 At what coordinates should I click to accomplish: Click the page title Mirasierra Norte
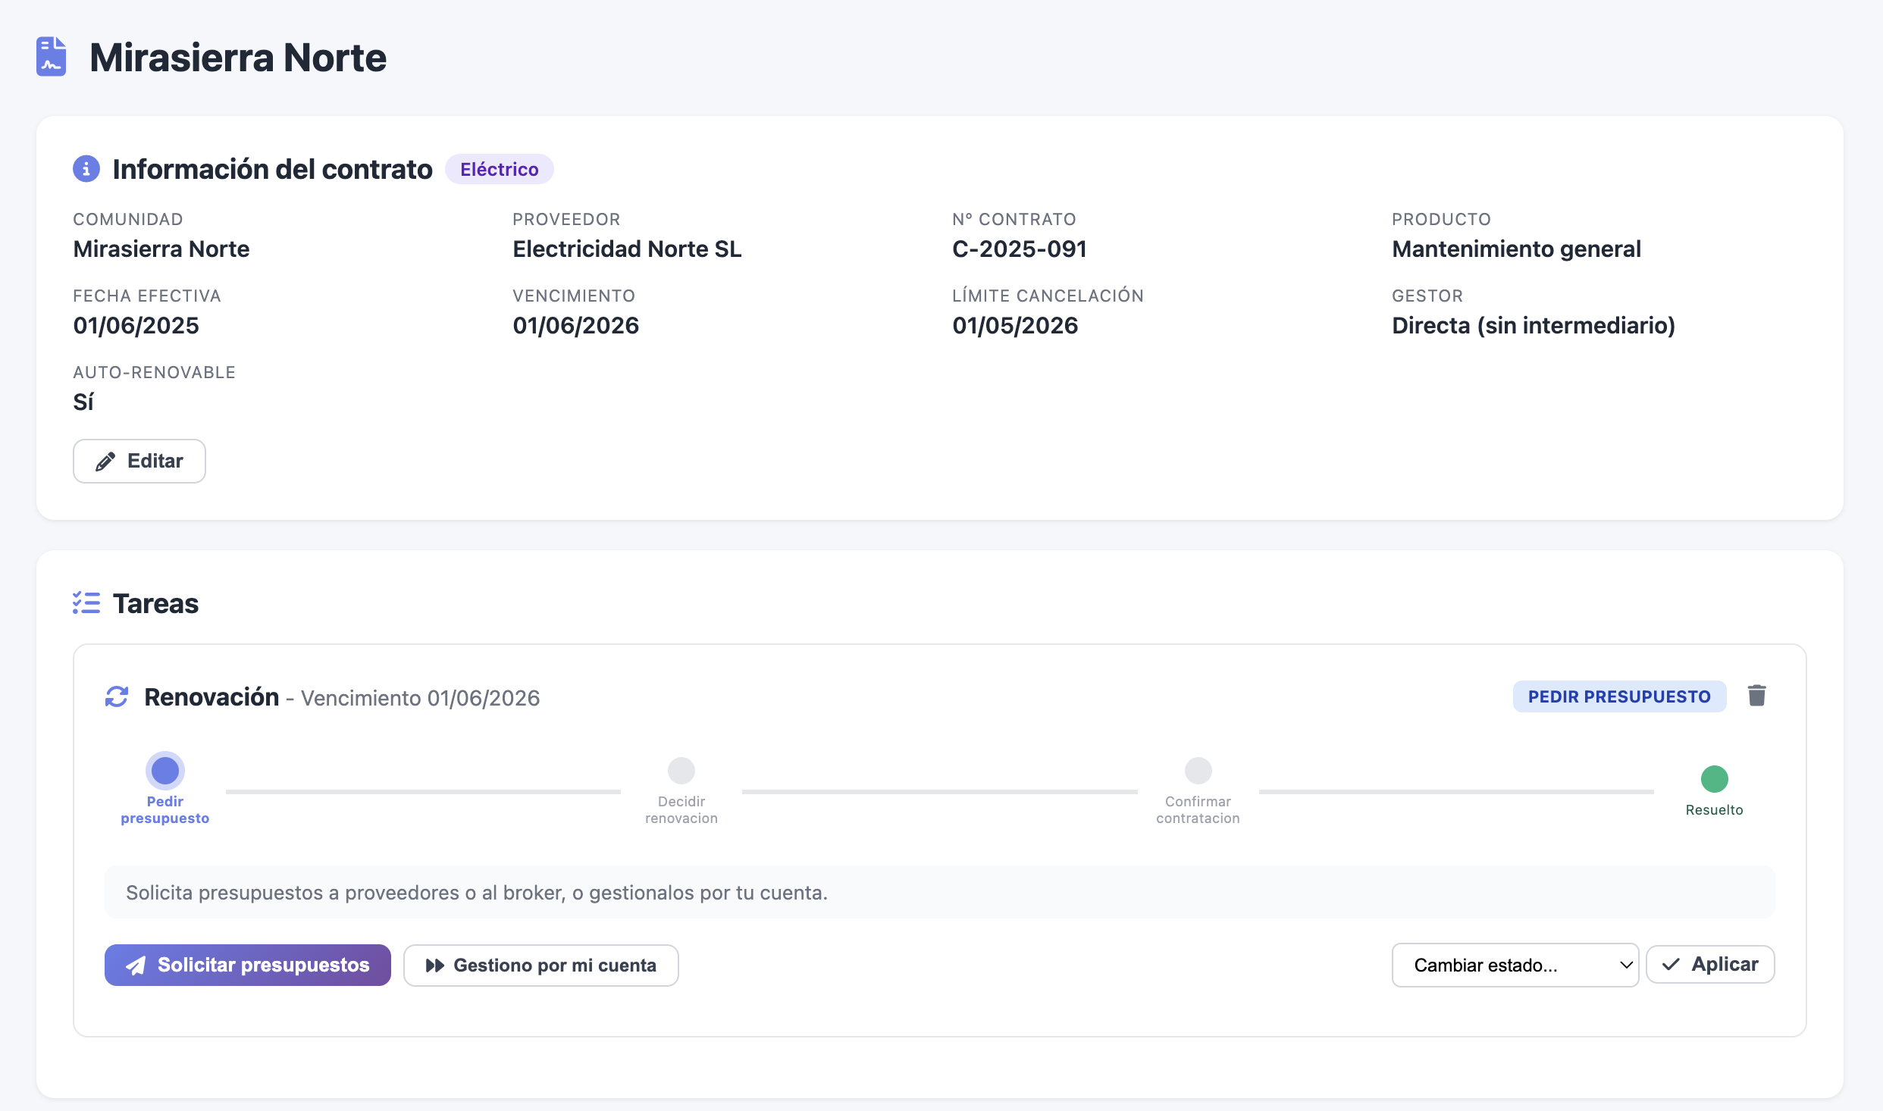238,58
